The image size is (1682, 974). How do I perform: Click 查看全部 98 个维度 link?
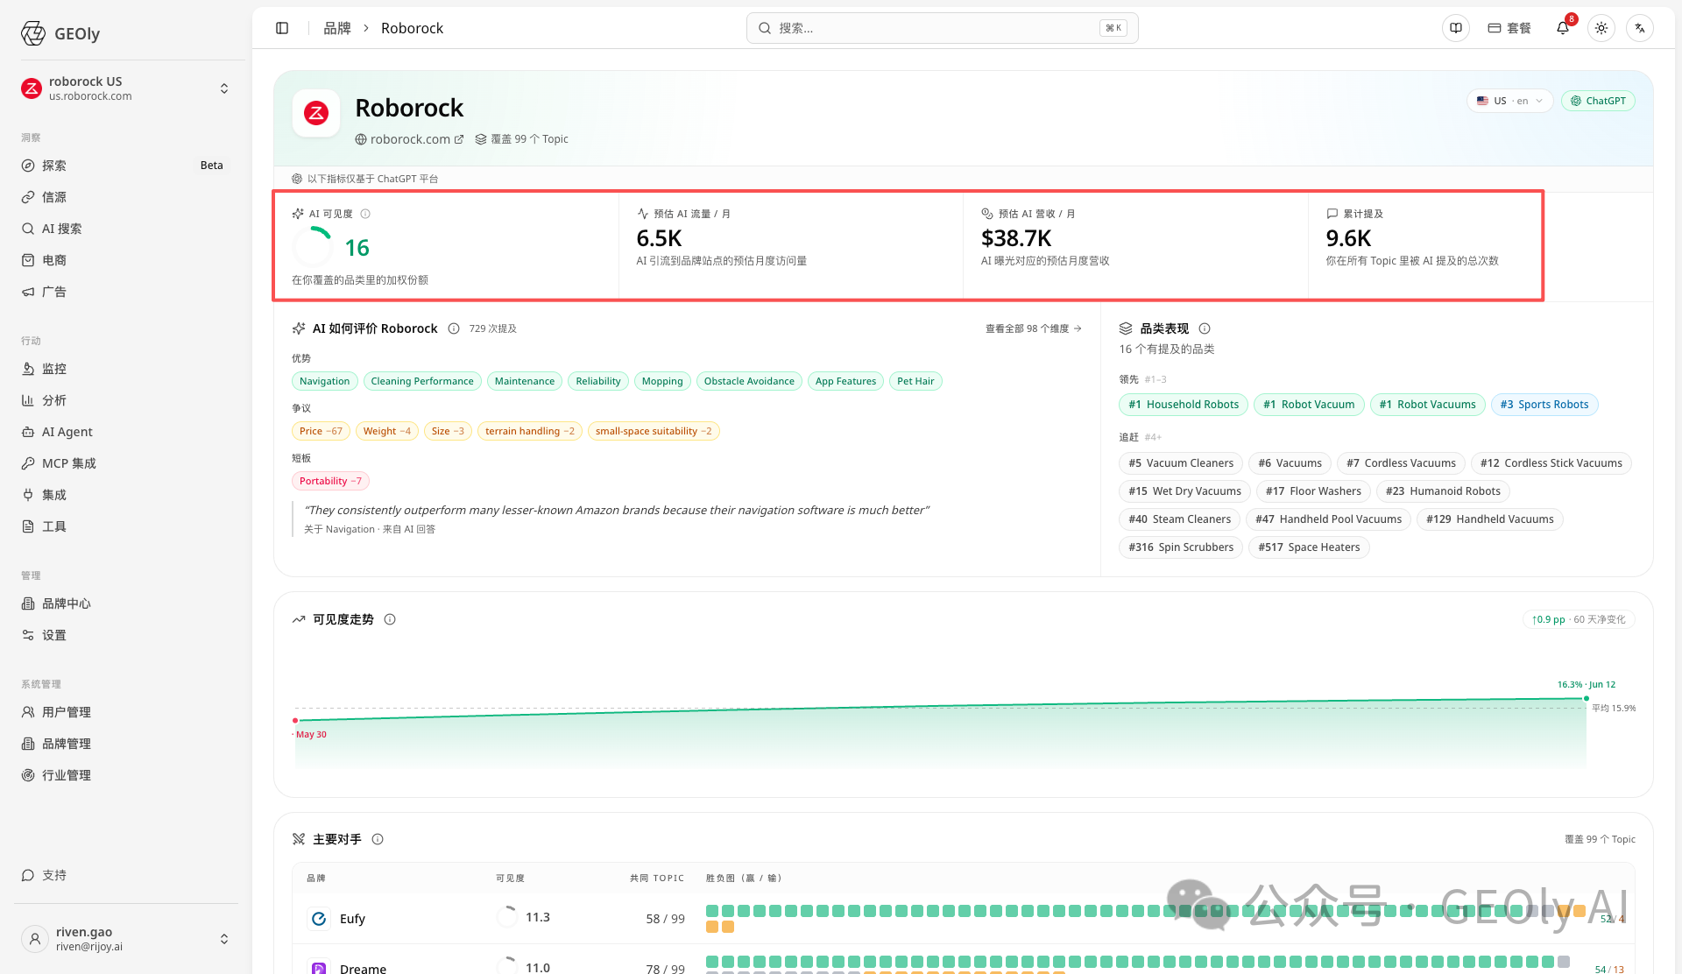point(1034,328)
